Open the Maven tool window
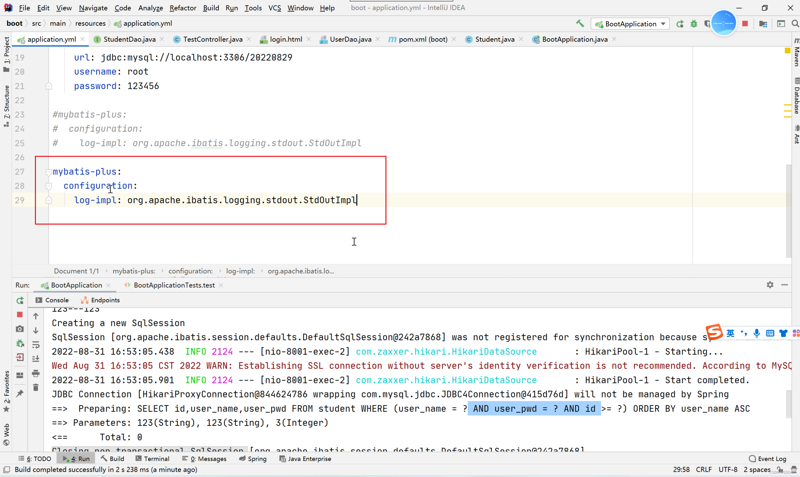800x477 pixels. point(796,53)
